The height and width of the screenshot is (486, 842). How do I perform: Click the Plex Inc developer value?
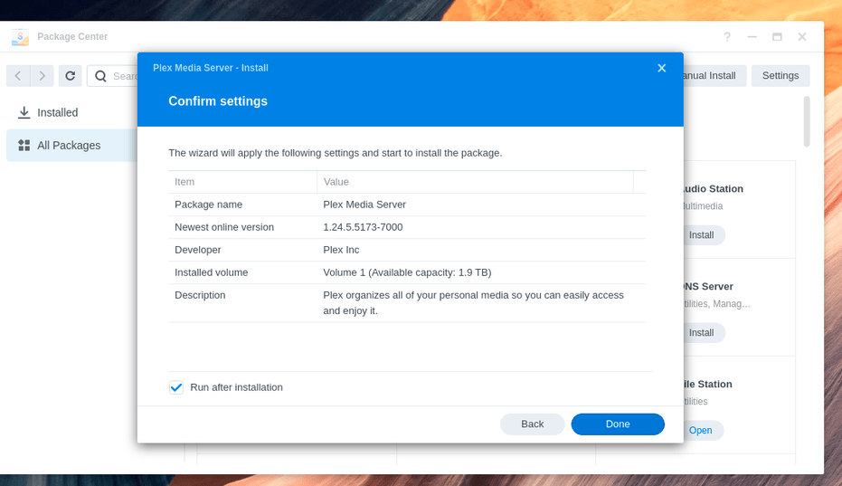341,250
